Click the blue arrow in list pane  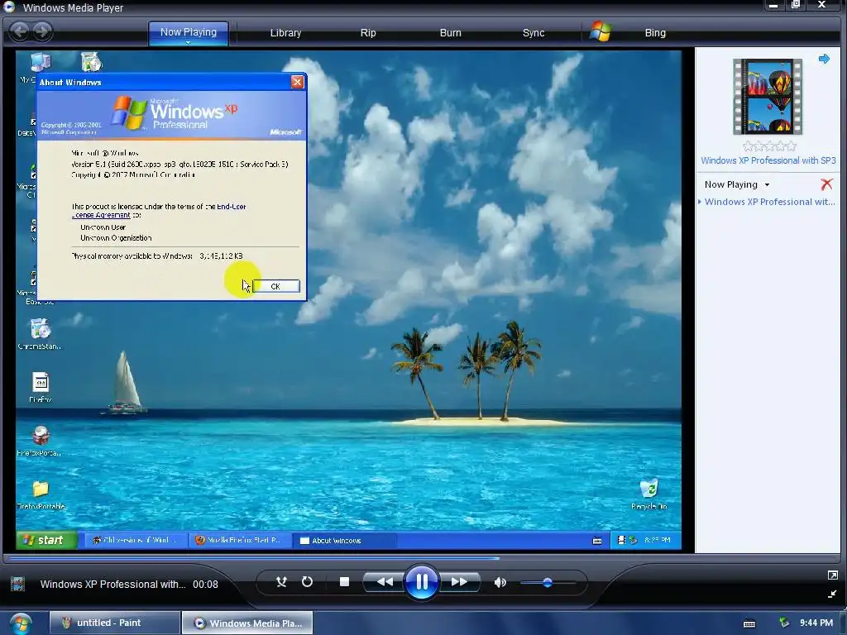coord(824,59)
